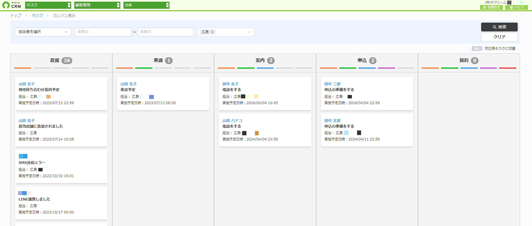Click the 案内 count badge
This screenshot has height=226, width=532.
(271, 60)
